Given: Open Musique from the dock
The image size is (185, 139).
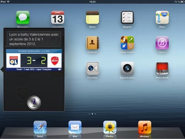Looking at the screenshot, I should click(145, 128).
